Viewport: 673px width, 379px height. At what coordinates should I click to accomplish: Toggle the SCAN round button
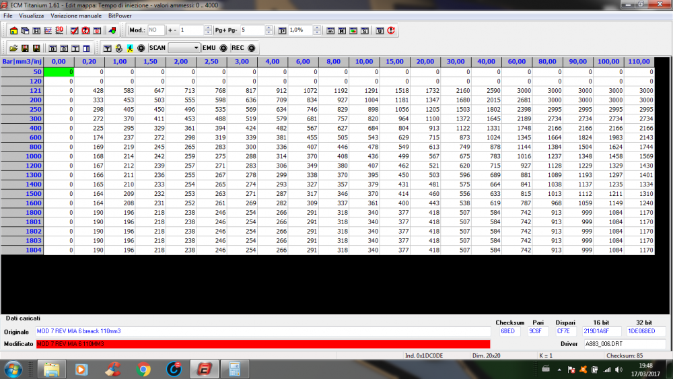(x=141, y=48)
